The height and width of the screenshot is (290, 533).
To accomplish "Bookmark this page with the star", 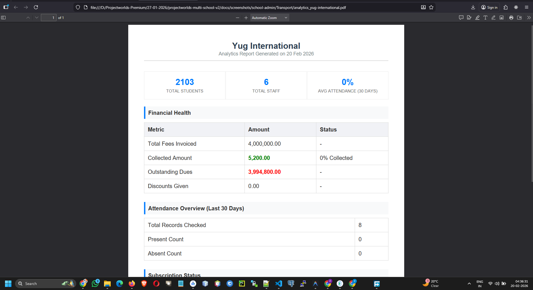I will coord(431,7).
